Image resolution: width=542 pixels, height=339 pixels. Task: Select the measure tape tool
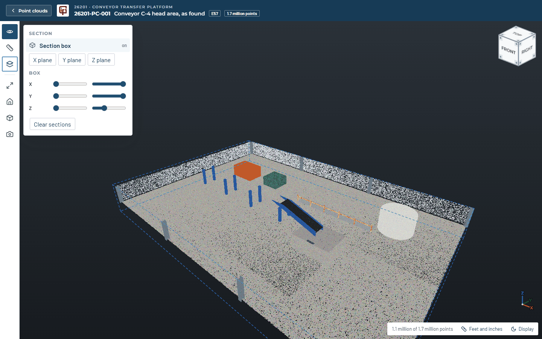[10, 48]
